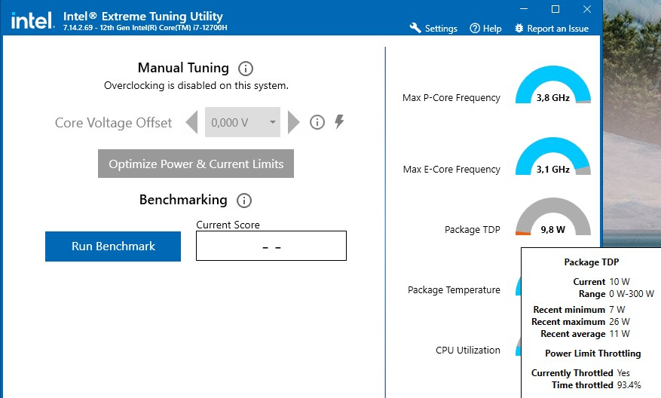Click the Package TDP tooltip title
This screenshot has height=398, width=661.
592,262
